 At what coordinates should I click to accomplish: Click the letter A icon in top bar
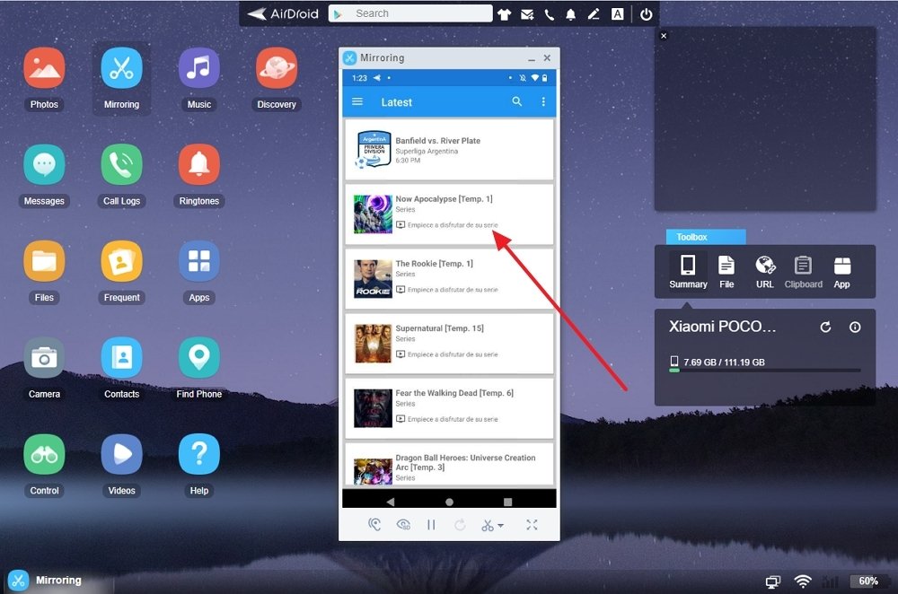[x=618, y=14]
